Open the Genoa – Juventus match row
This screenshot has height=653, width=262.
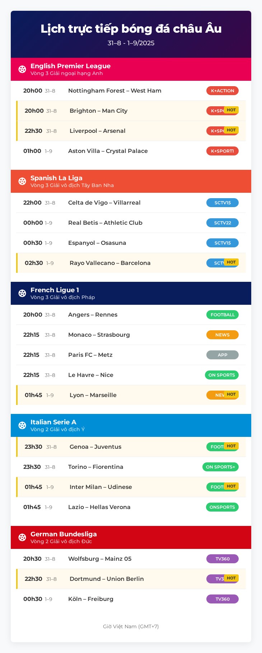coord(95,447)
